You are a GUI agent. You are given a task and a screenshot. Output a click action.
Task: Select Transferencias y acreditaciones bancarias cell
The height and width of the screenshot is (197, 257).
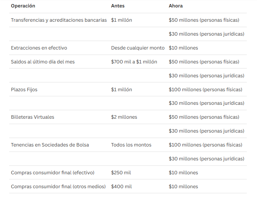coord(59,20)
